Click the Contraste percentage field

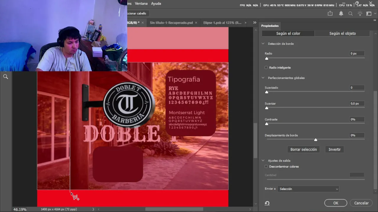click(x=357, y=120)
